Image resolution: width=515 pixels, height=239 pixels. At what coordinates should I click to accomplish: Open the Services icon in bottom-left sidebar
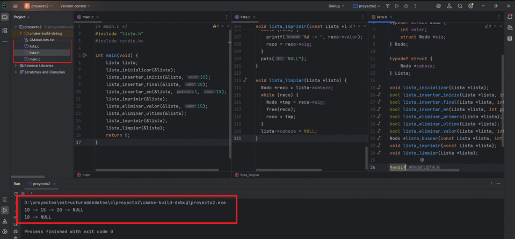pyautogui.click(x=5, y=232)
